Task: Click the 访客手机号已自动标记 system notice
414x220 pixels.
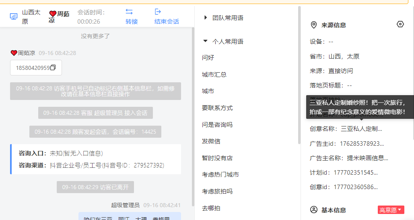Action: point(95,91)
